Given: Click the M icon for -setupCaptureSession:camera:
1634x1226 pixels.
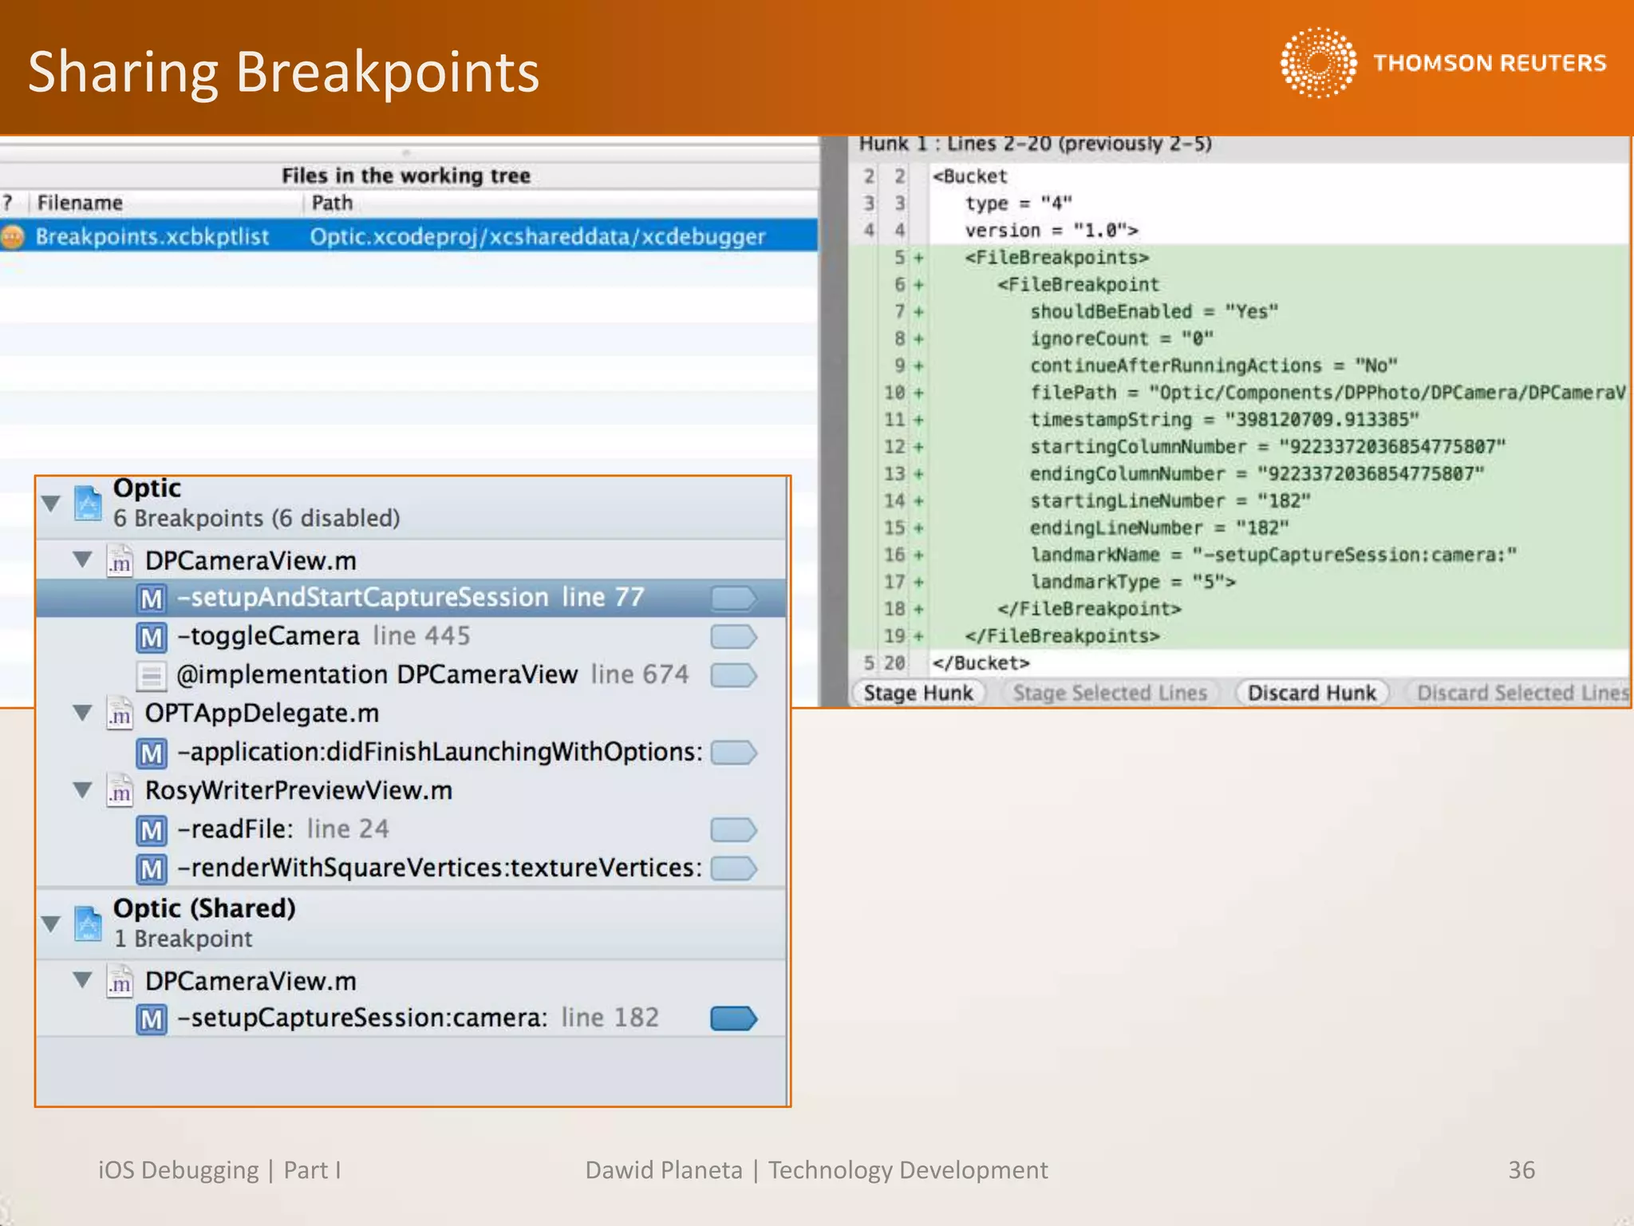Looking at the screenshot, I should point(152,1019).
